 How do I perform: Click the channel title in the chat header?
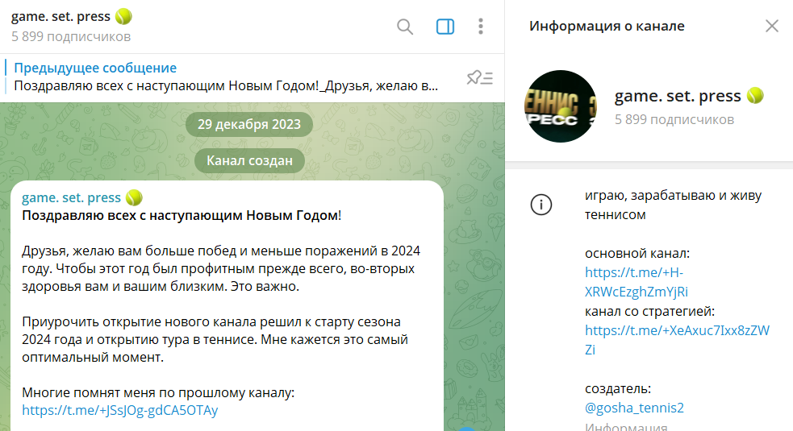[61, 16]
